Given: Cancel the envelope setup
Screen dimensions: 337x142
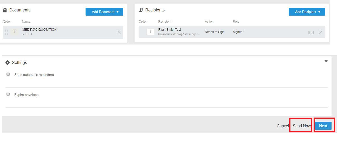Looking at the screenshot, I should pos(283,126).
